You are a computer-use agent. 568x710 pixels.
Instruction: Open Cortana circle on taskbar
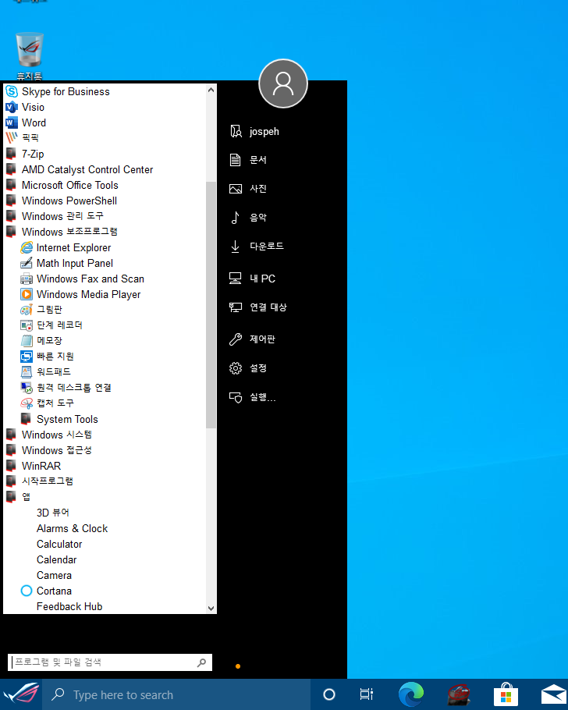(x=329, y=694)
